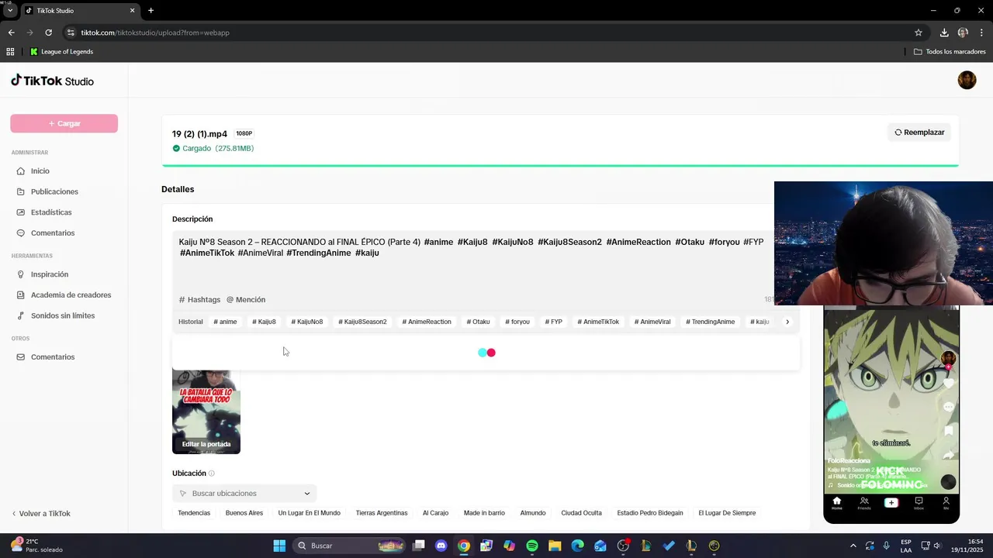Open the profile avatar menu
Image resolution: width=993 pixels, height=558 pixels.
click(967, 81)
